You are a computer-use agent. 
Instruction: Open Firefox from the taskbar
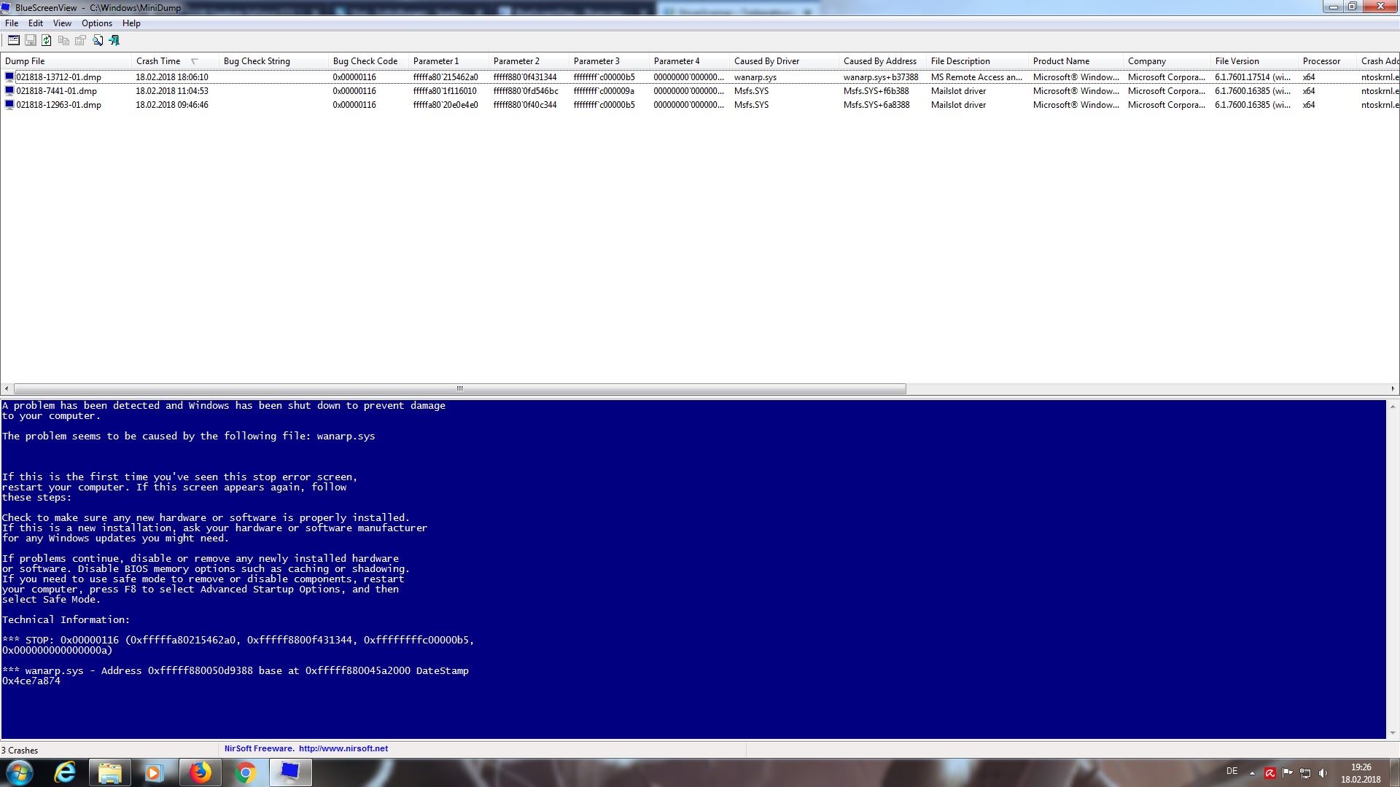[200, 772]
